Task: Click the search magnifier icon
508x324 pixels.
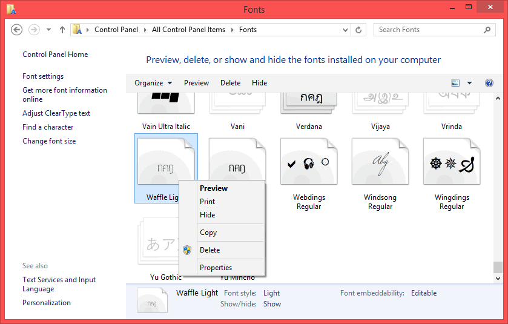Action: 487,30
